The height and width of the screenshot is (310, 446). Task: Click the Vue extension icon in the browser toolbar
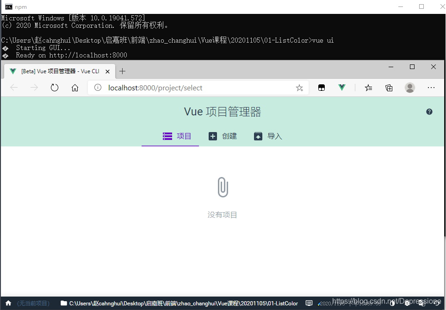point(341,88)
